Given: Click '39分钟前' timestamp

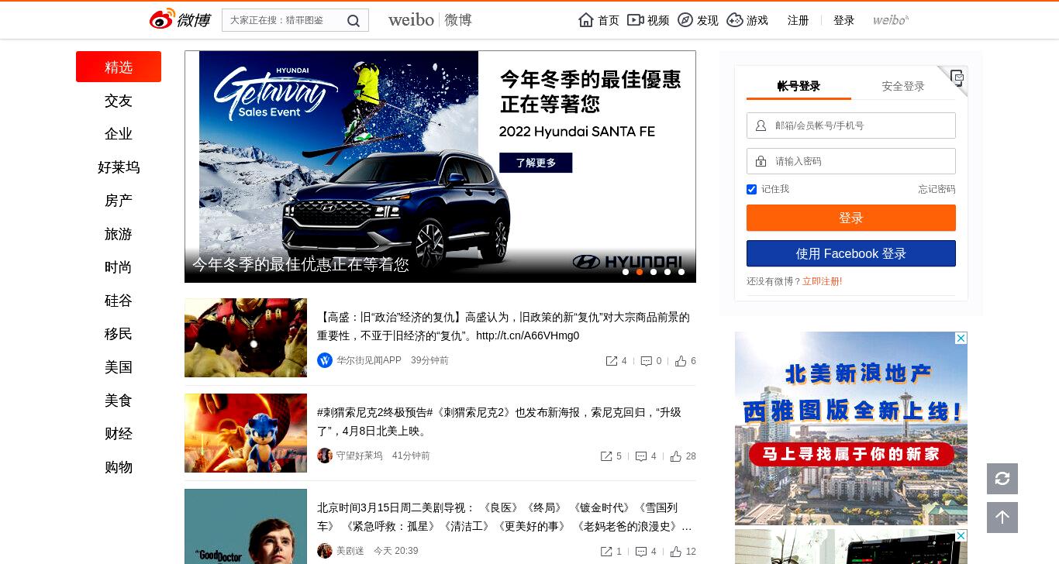Looking at the screenshot, I should click(429, 360).
